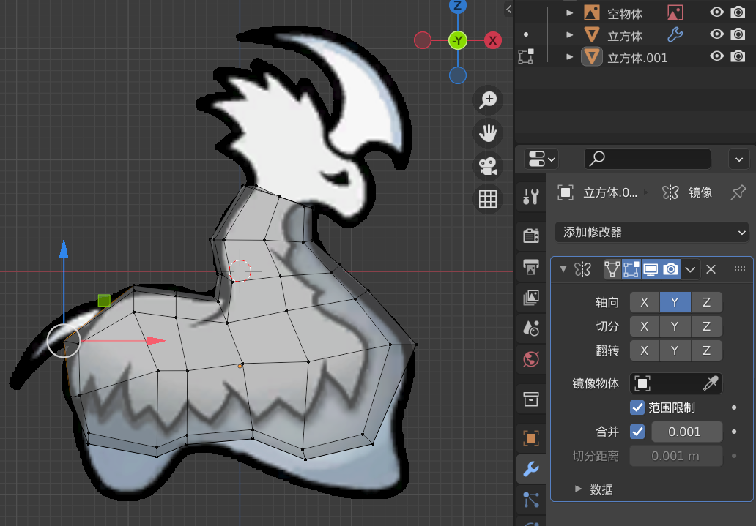Remove the mirror modifier with the X button
Viewport: 756px width, 526px height.
[x=711, y=269]
